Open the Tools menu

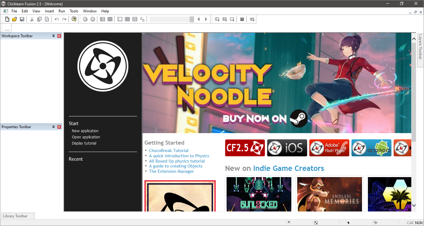coord(74,11)
